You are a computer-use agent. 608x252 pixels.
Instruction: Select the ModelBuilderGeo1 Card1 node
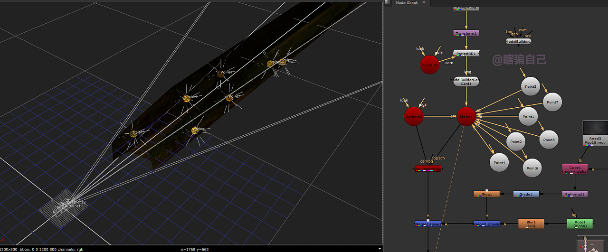[x=466, y=82]
